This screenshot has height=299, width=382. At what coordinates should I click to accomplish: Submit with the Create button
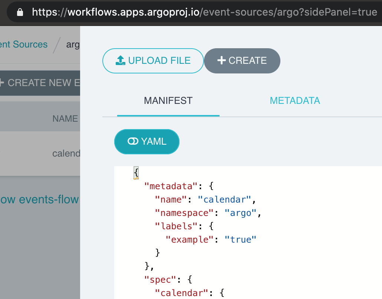242,61
